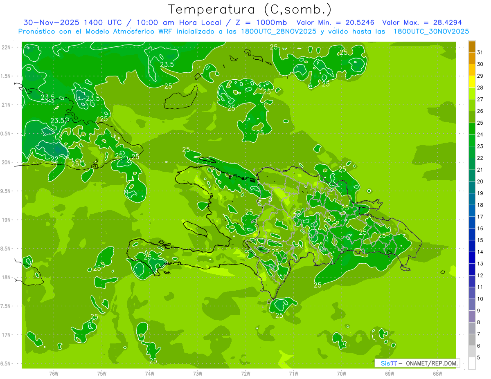Click the 68W longitude axis label
This screenshot has height=379, width=491.
pyautogui.click(x=437, y=373)
